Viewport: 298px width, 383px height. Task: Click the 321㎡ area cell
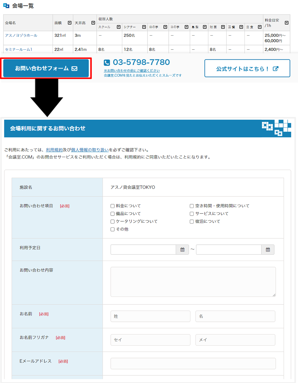click(63, 38)
